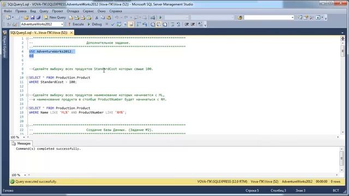Collapse the comment block at line 1
The height and width of the screenshot is (196, 349).
[x=27, y=39]
